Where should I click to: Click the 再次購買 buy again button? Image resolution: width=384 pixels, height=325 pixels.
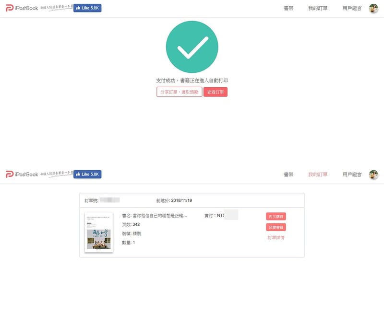[275, 216]
